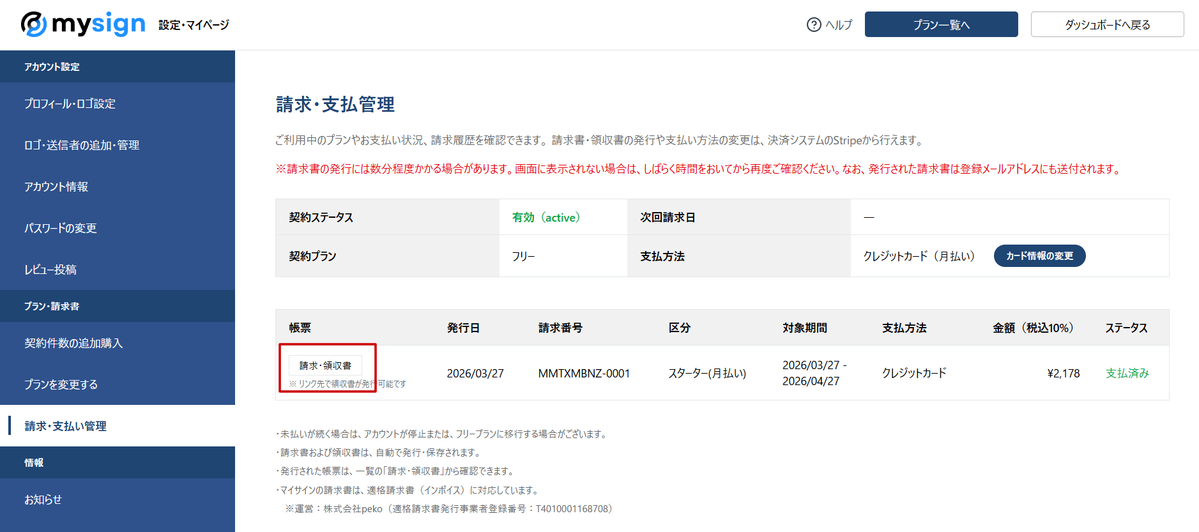Click the フリー plan value
1199x532 pixels.
point(523,256)
